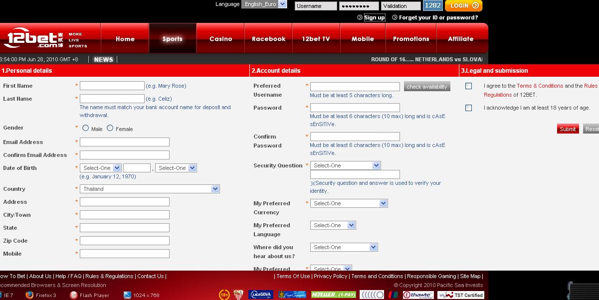
Task: Click the check availability button
Action: click(426, 86)
